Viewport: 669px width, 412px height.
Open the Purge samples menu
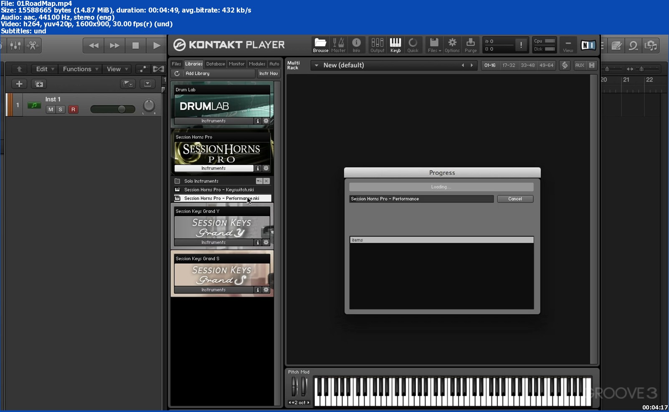point(471,45)
